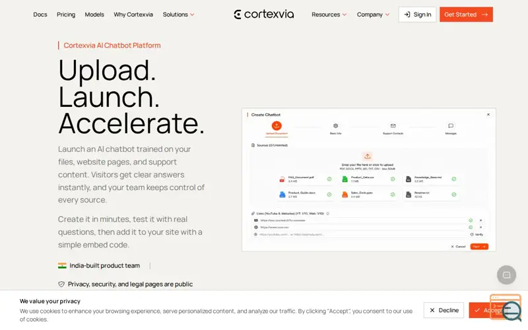528x330 pixels.
Task: Click green check beside Knowledge_Base.md
Action: [x=454, y=179]
